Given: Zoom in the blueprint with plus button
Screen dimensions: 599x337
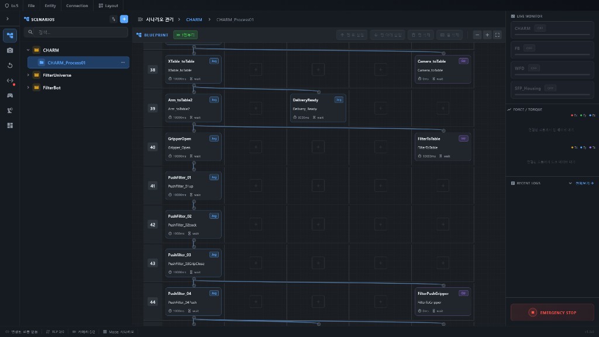Looking at the screenshot, I should [x=487, y=35].
